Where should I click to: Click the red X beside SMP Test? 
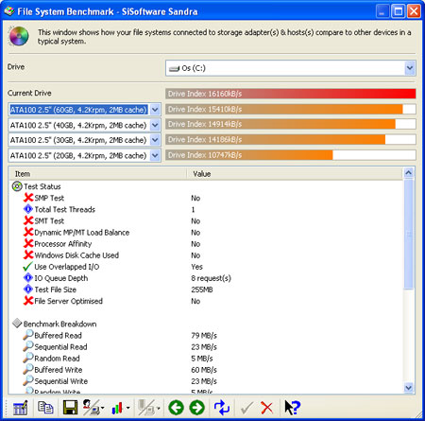(28, 198)
